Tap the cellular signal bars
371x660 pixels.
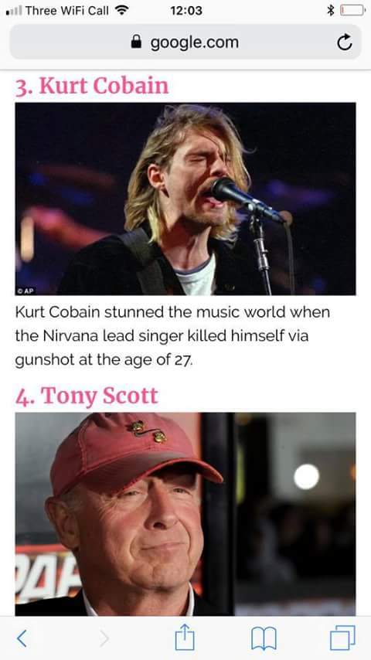coord(13,11)
